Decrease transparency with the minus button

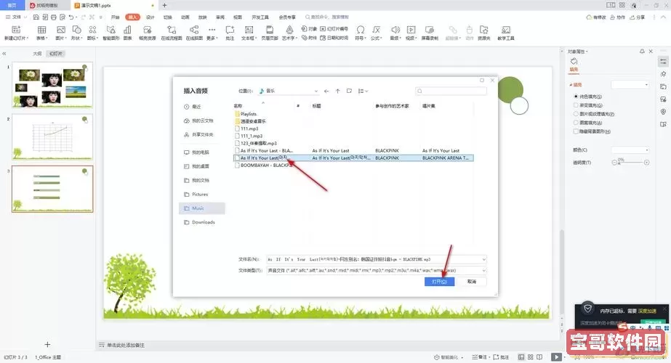point(614,163)
